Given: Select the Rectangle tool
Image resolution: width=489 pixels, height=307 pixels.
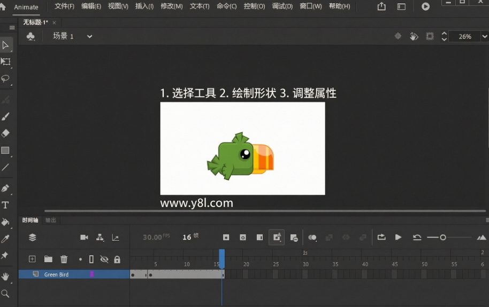Looking at the screenshot, I should [5, 151].
